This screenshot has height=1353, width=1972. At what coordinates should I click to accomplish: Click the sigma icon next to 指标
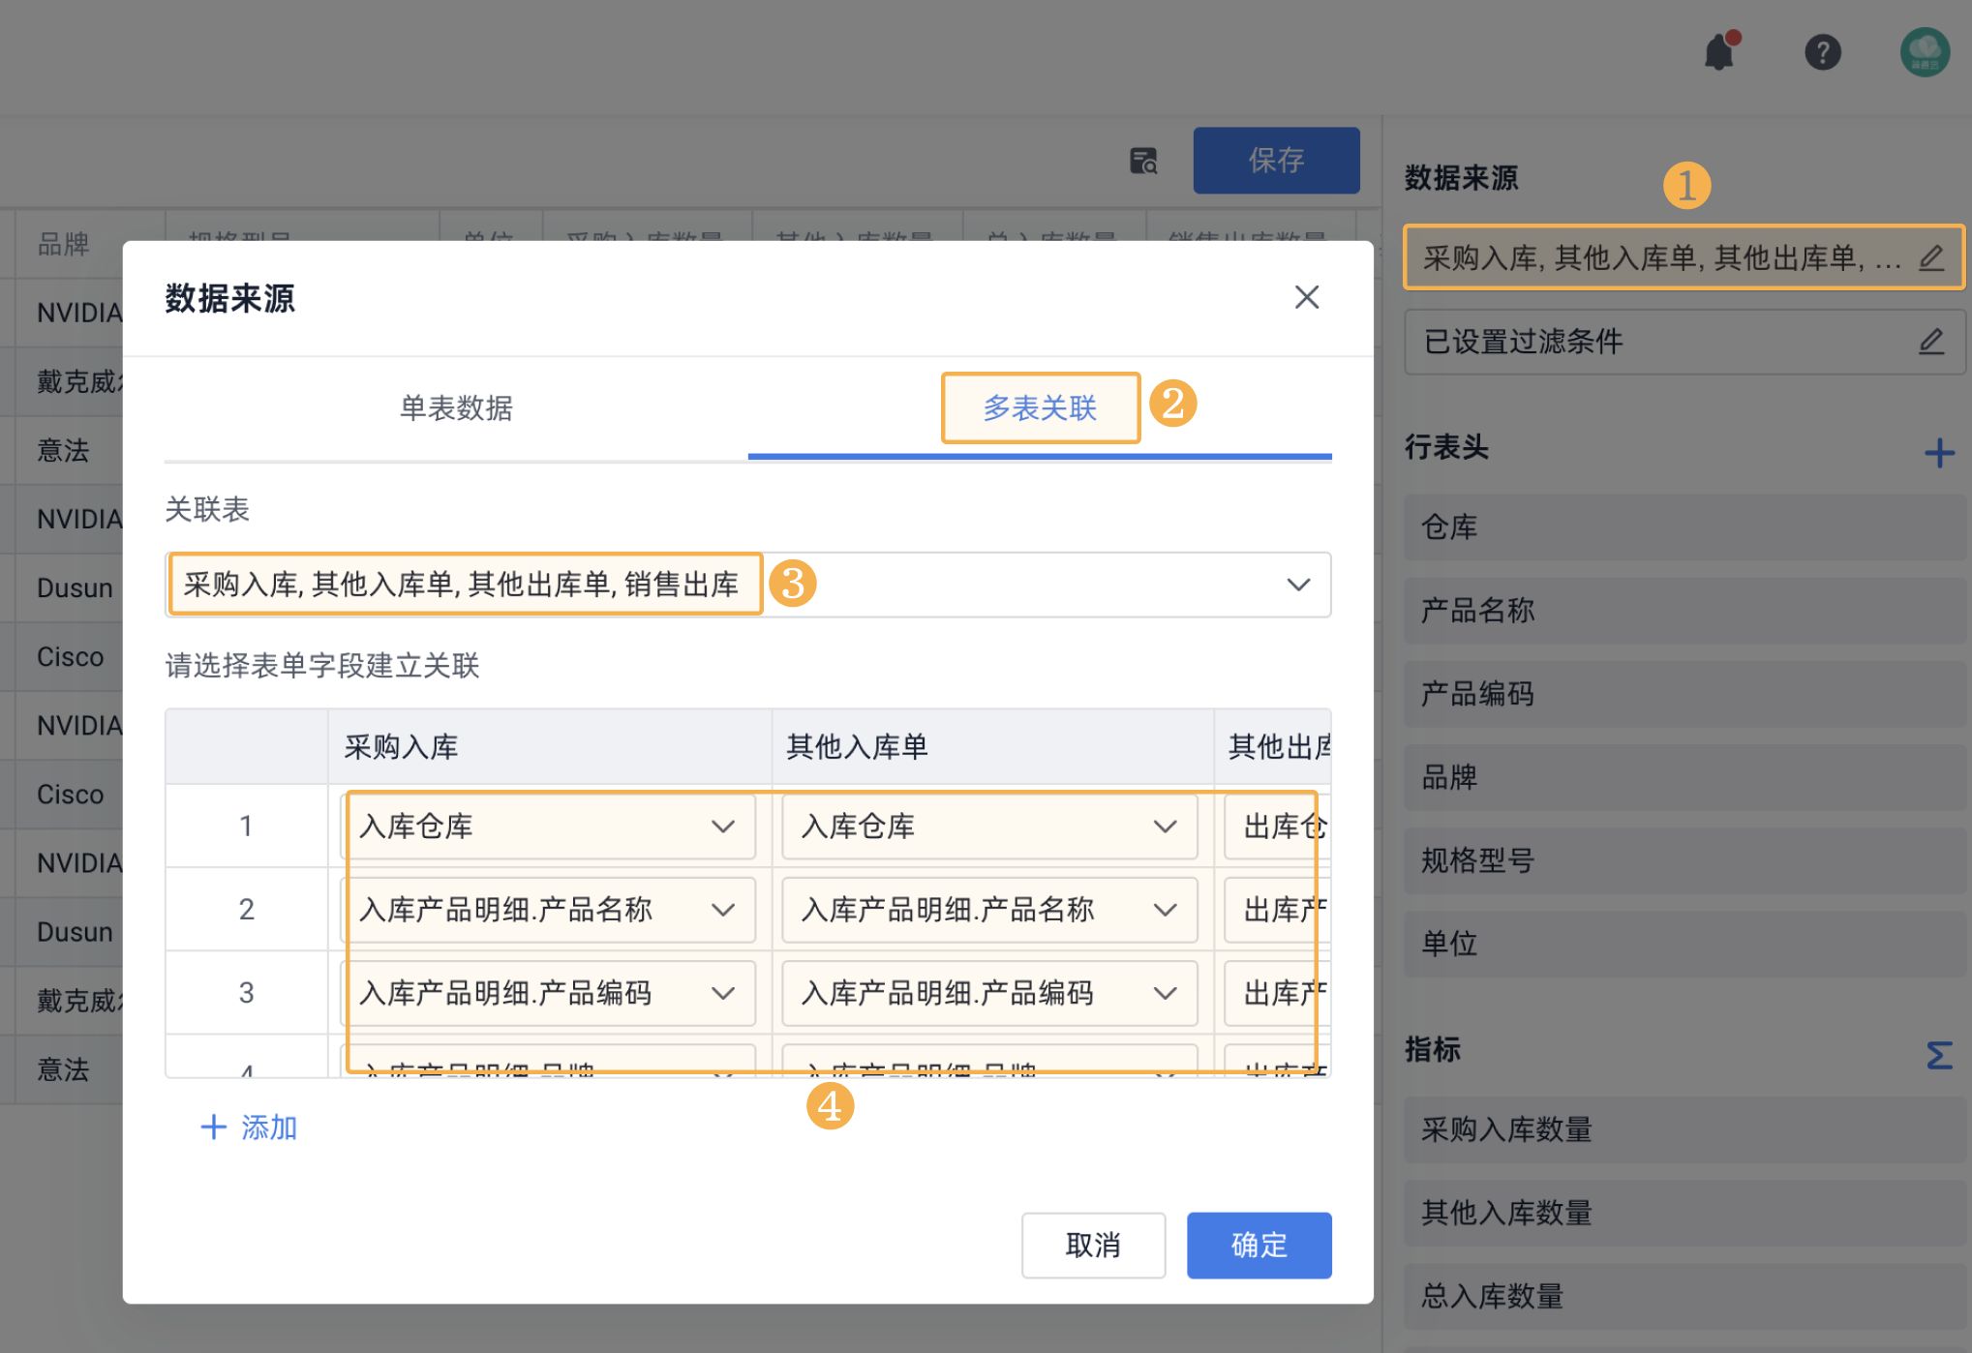tap(1939, 1054)
